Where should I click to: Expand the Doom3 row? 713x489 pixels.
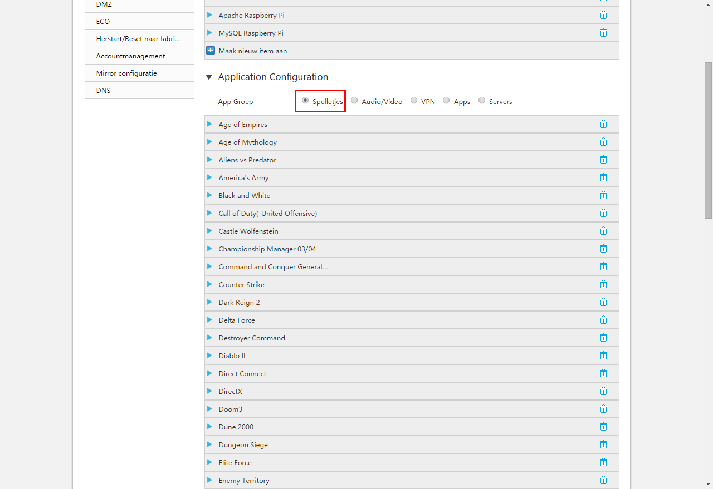pyautogui.click(x=210, y=409)
